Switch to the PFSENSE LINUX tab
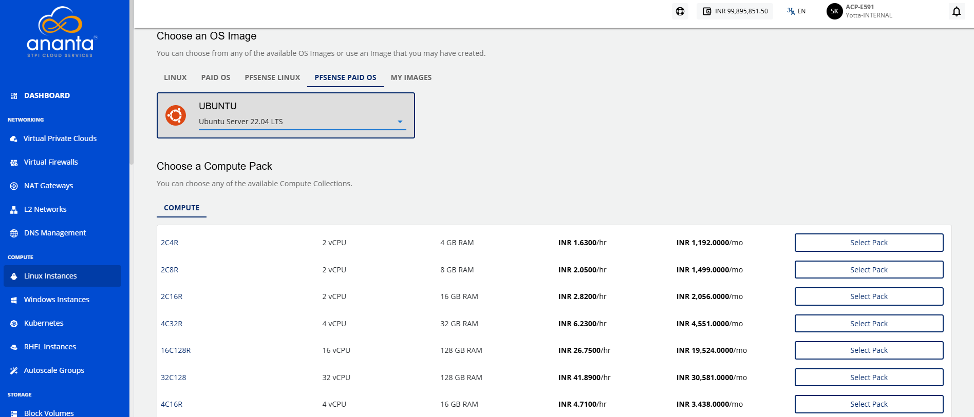 272,77
